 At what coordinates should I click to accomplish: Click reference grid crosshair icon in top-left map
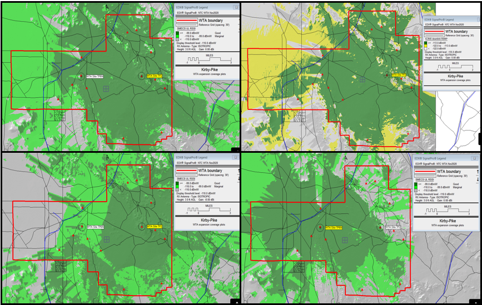[105, 88]
